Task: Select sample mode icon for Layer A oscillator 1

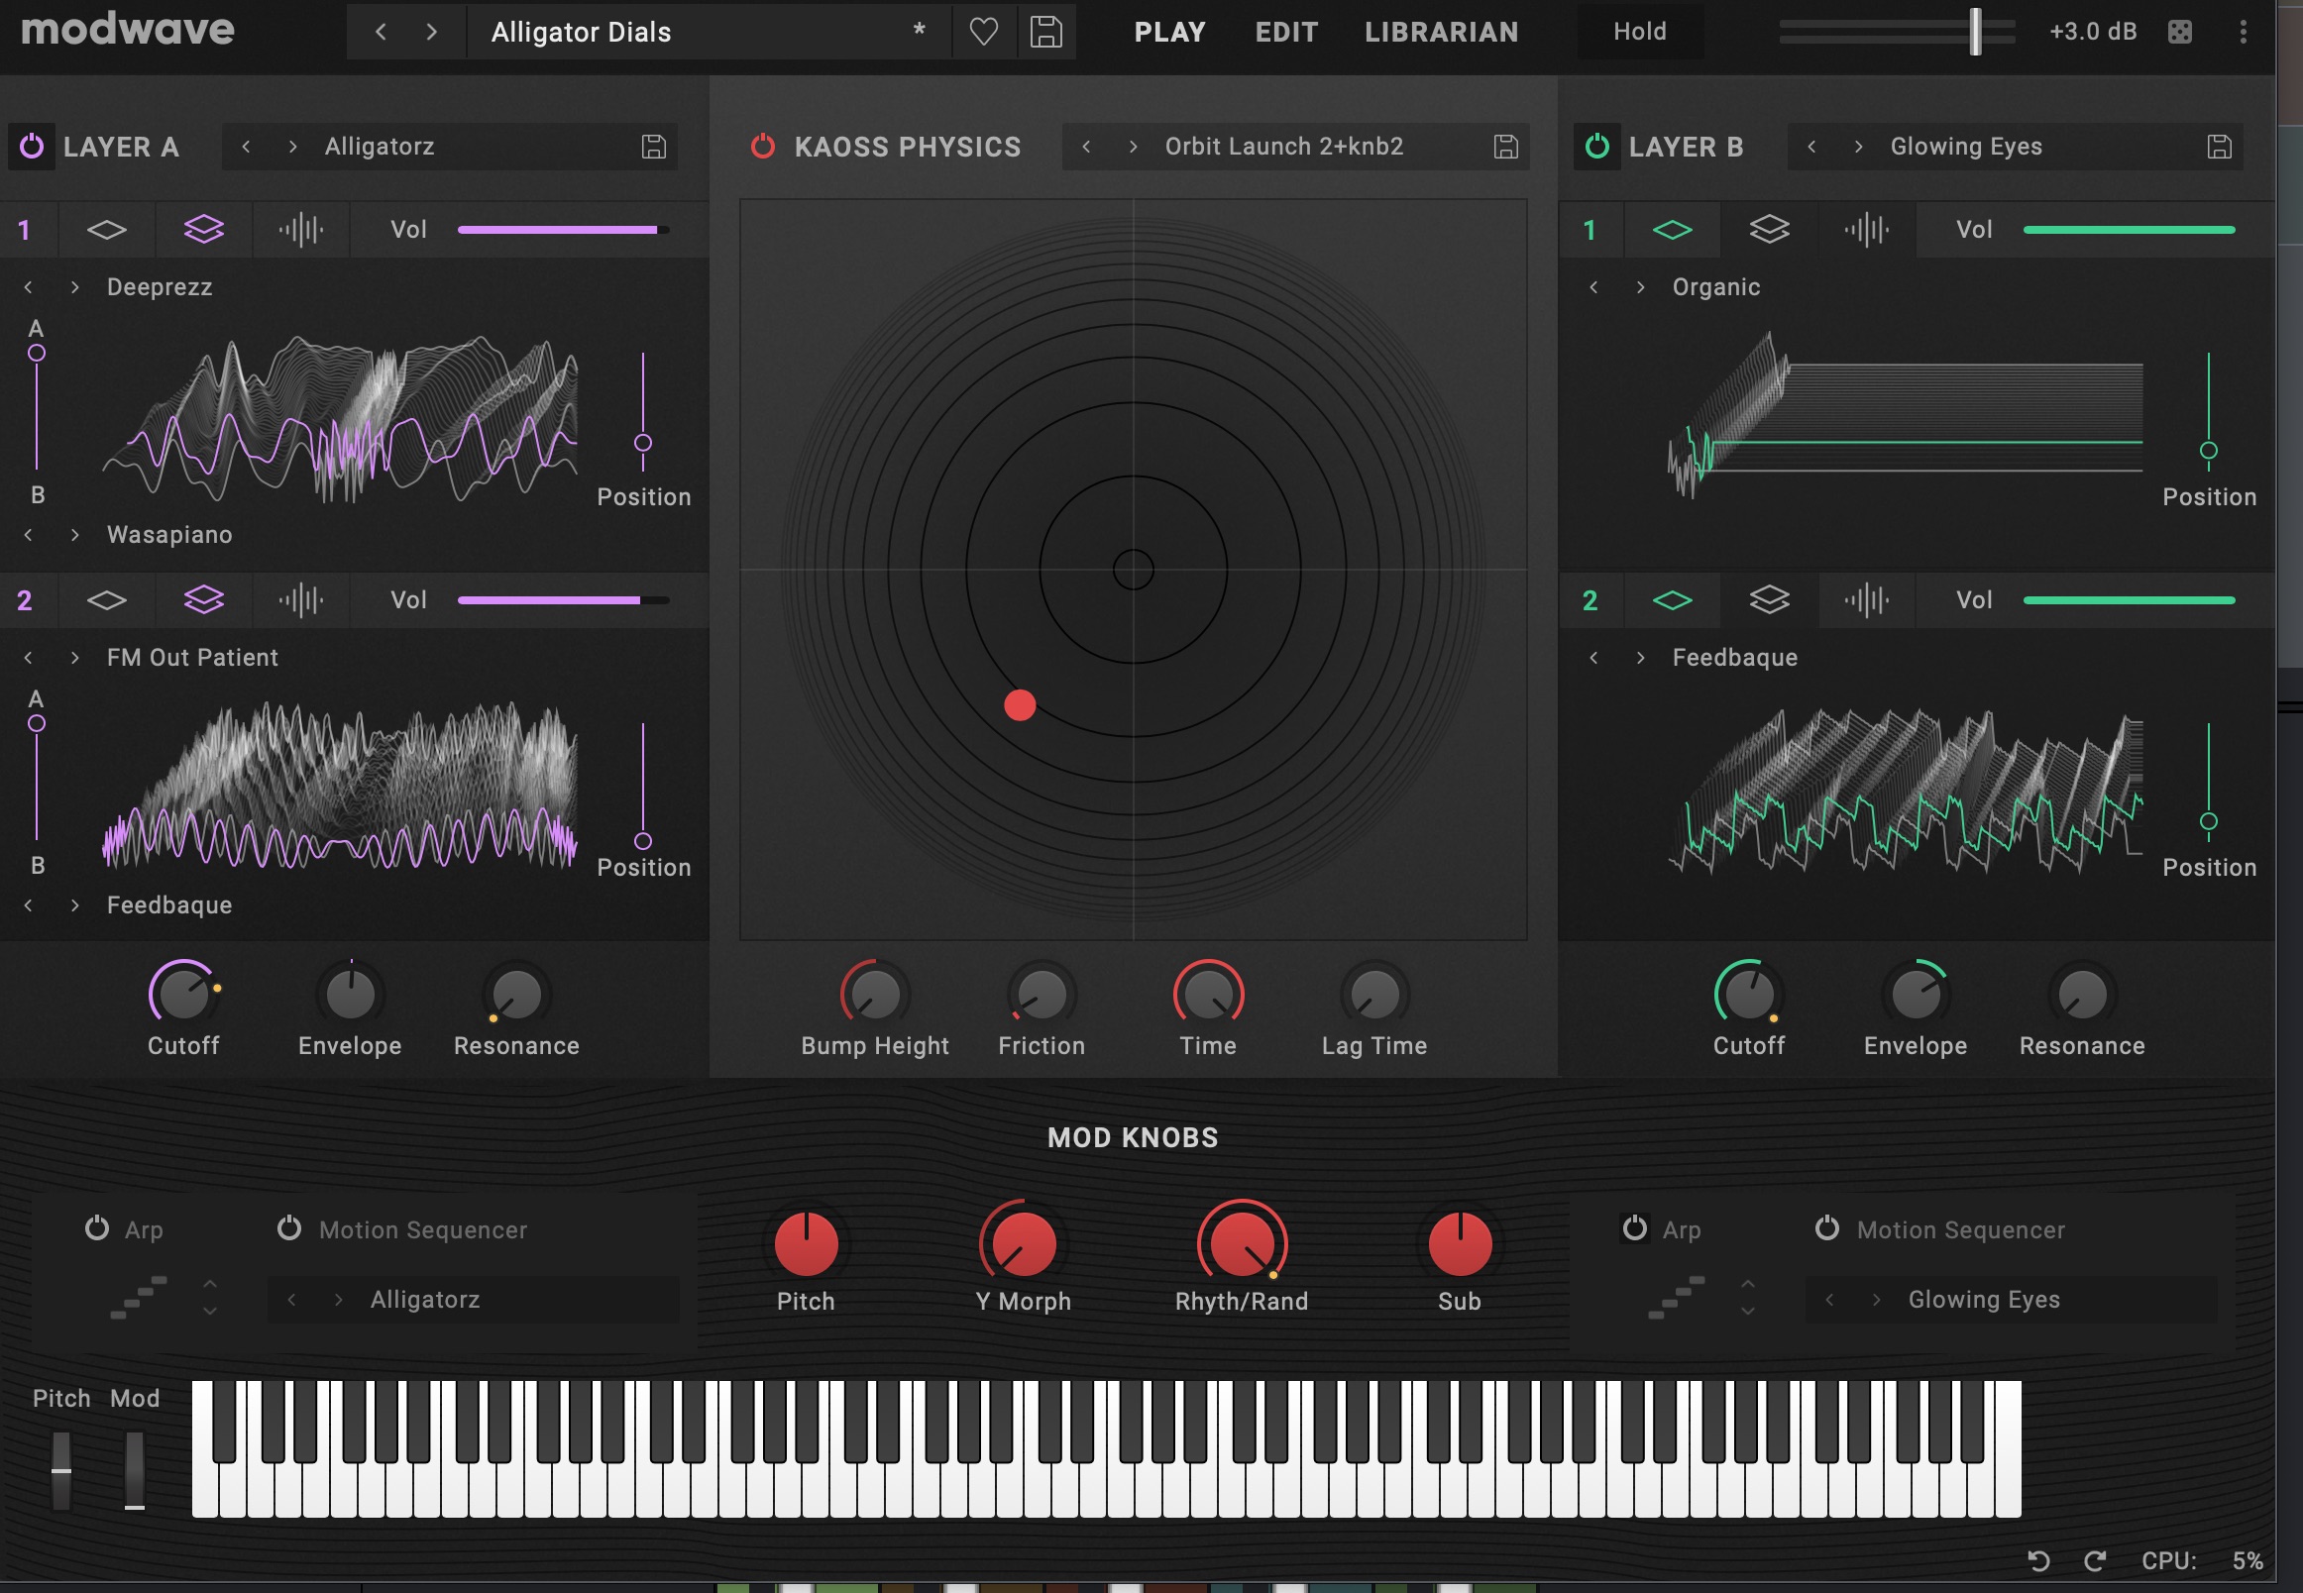Action: pyautogui.click(x=300, y=231)
